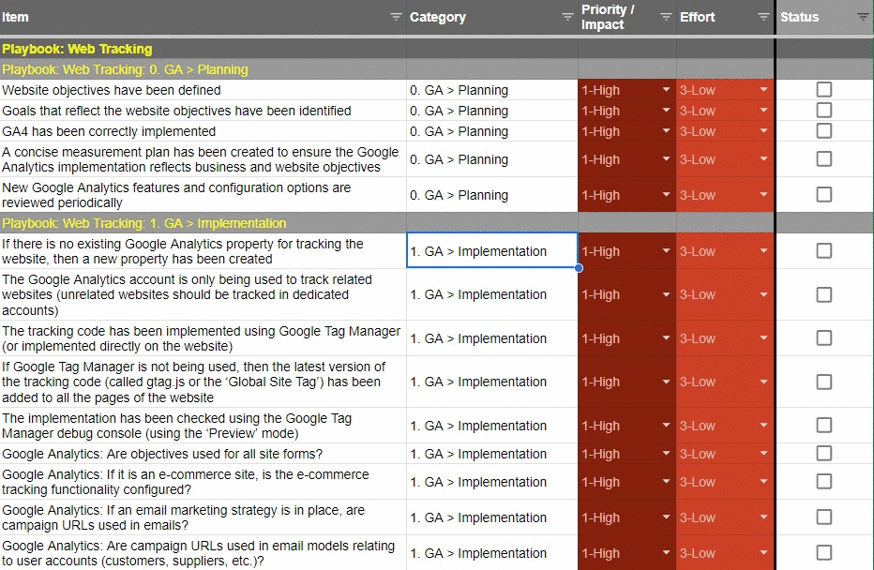Open effort dropdown for e-commerce tracking row

(763, 482)
